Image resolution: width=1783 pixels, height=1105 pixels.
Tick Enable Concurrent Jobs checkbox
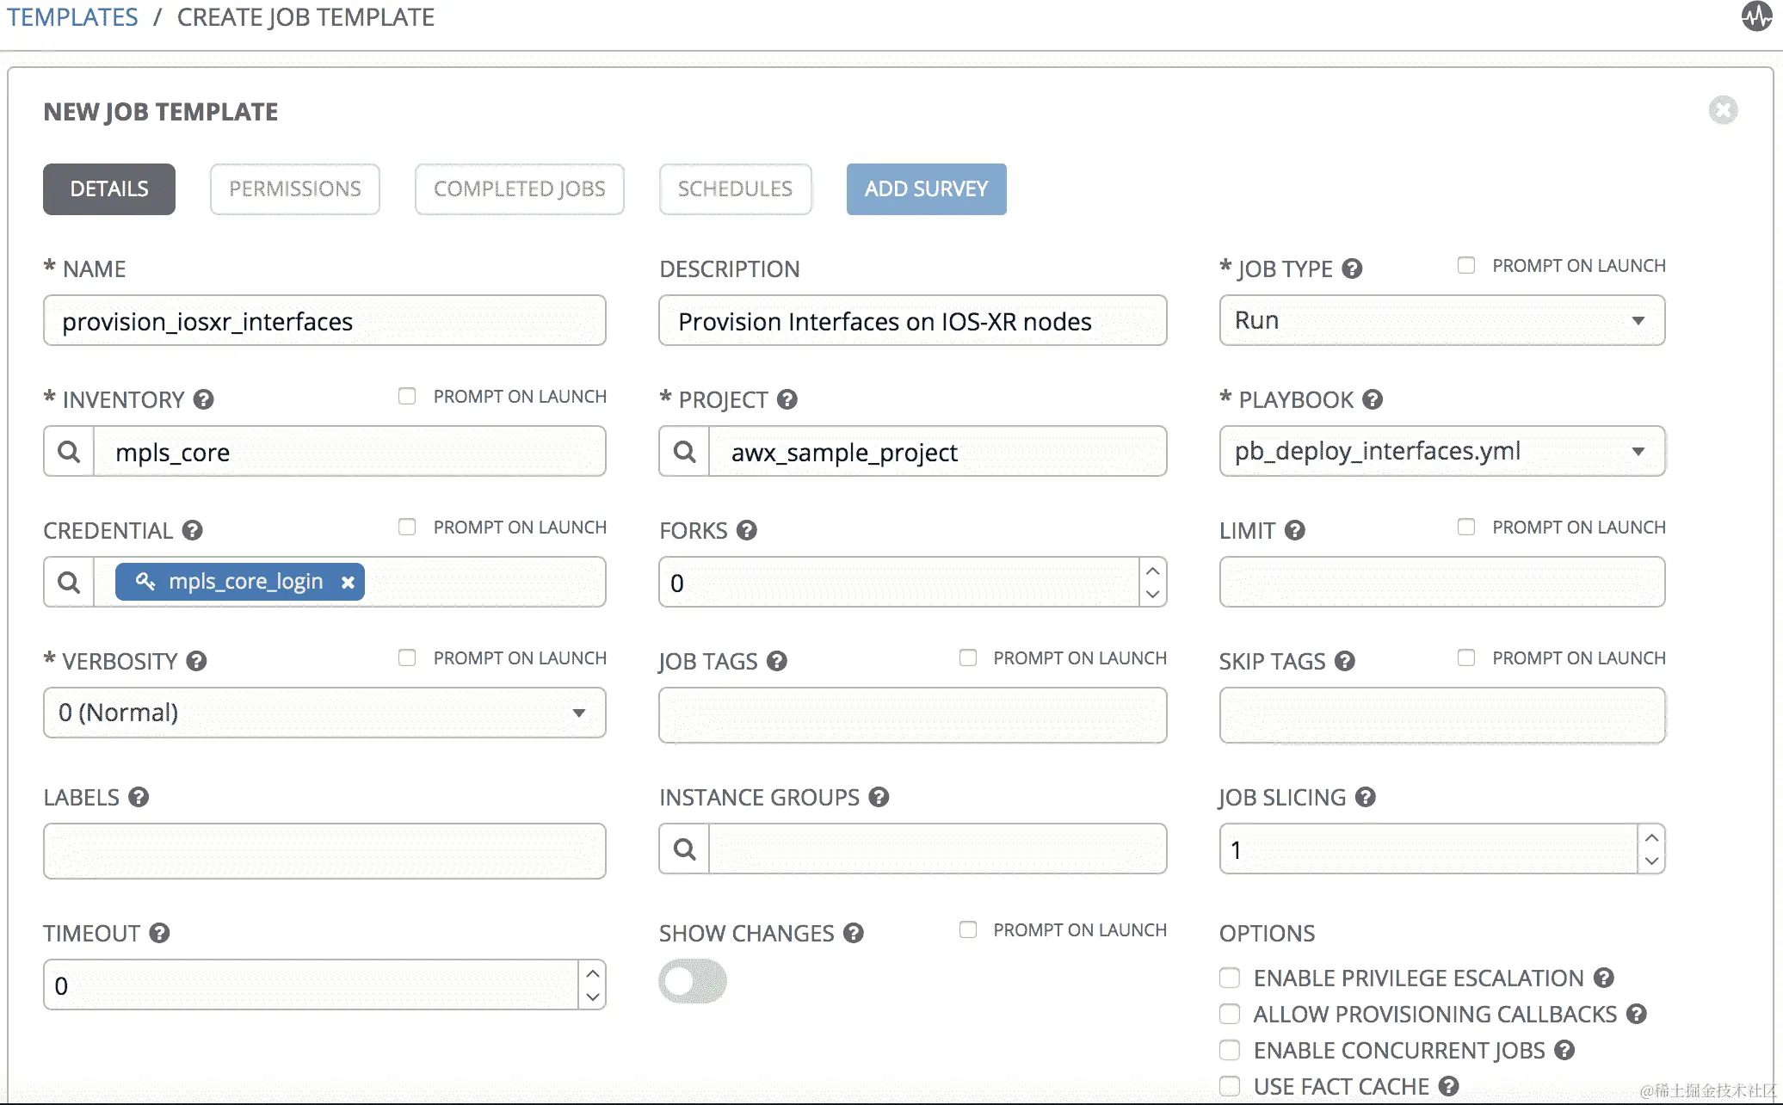(1230, 1050)
